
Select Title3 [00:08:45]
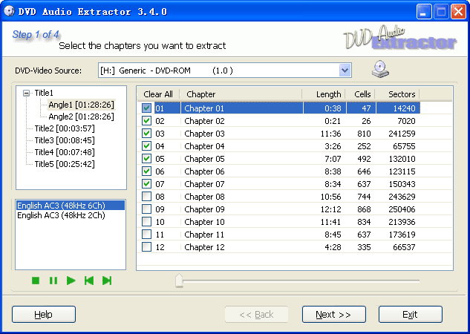[x=65, y=140]
